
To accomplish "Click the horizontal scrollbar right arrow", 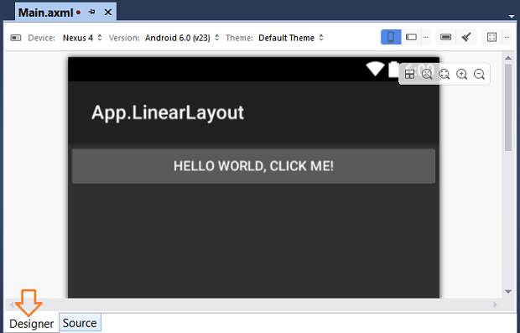I will click(495, 304).
